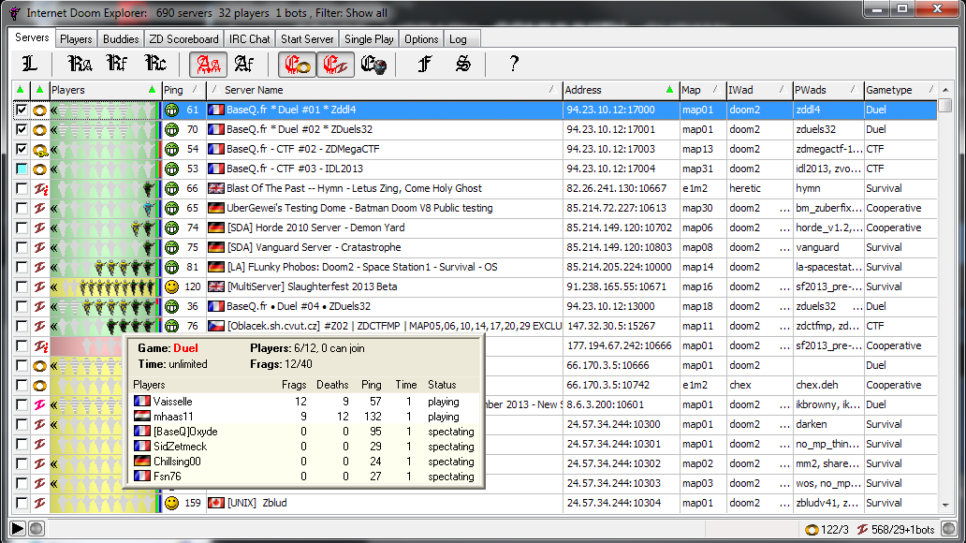966x543 pixels.
Task: Sort by the Address column header
Action: 620,90
